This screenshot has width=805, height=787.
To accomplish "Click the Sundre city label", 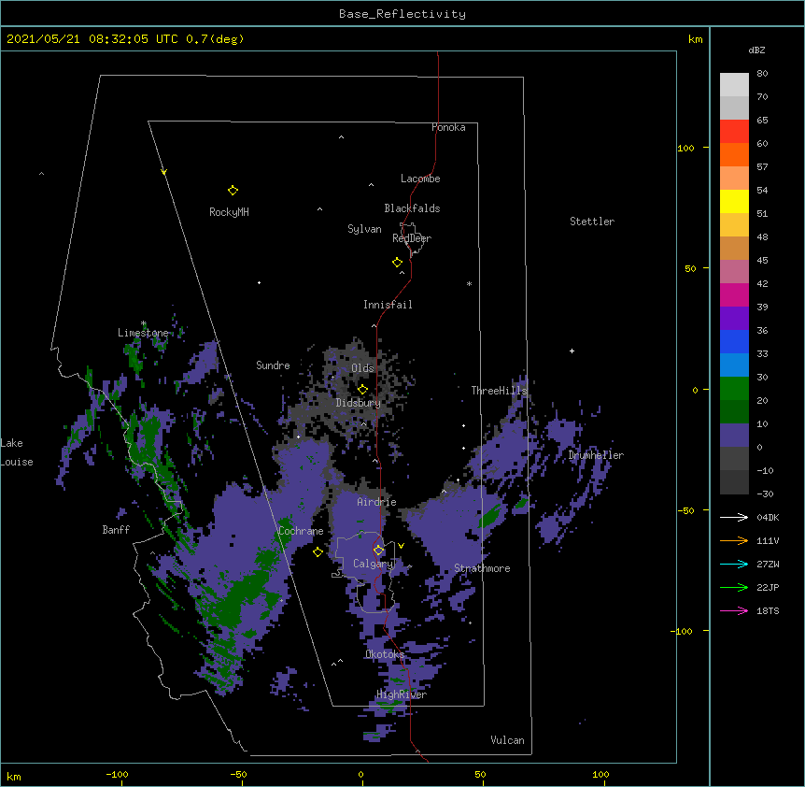I will tap(273, 365).
